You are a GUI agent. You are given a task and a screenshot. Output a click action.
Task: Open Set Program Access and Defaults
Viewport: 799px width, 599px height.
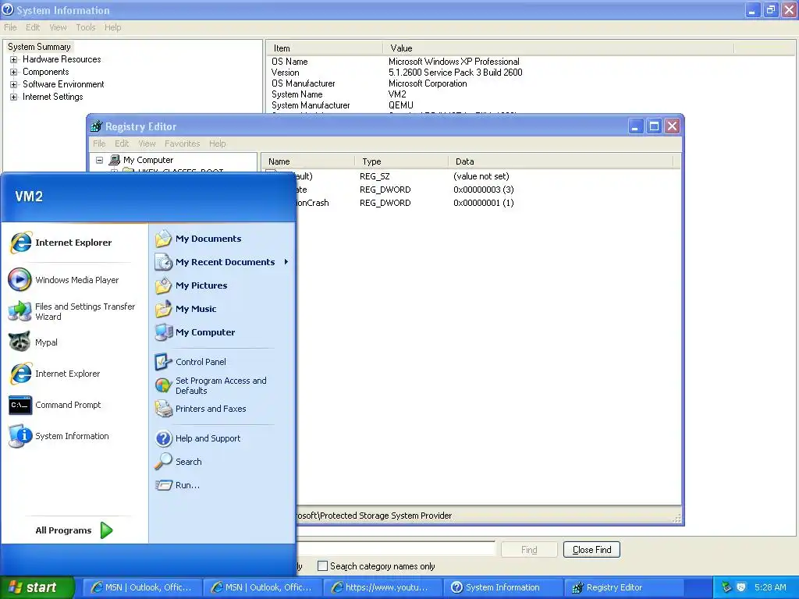(x=211, y=385)
